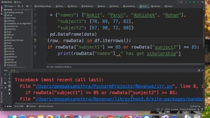Open the Terminal tool window button
Screen dimensions: 210x118
[31, 106]
